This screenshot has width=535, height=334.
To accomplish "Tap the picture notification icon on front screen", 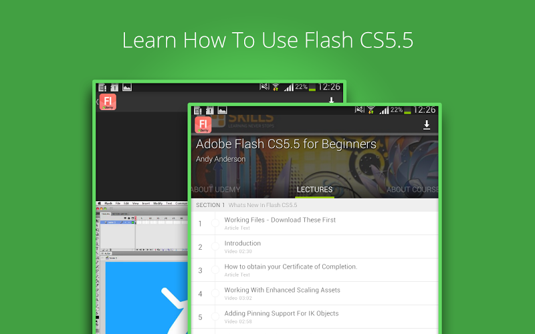I will [223, 110].
